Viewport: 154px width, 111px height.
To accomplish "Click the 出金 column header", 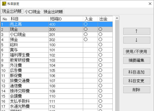I will [x=105, y=19].
